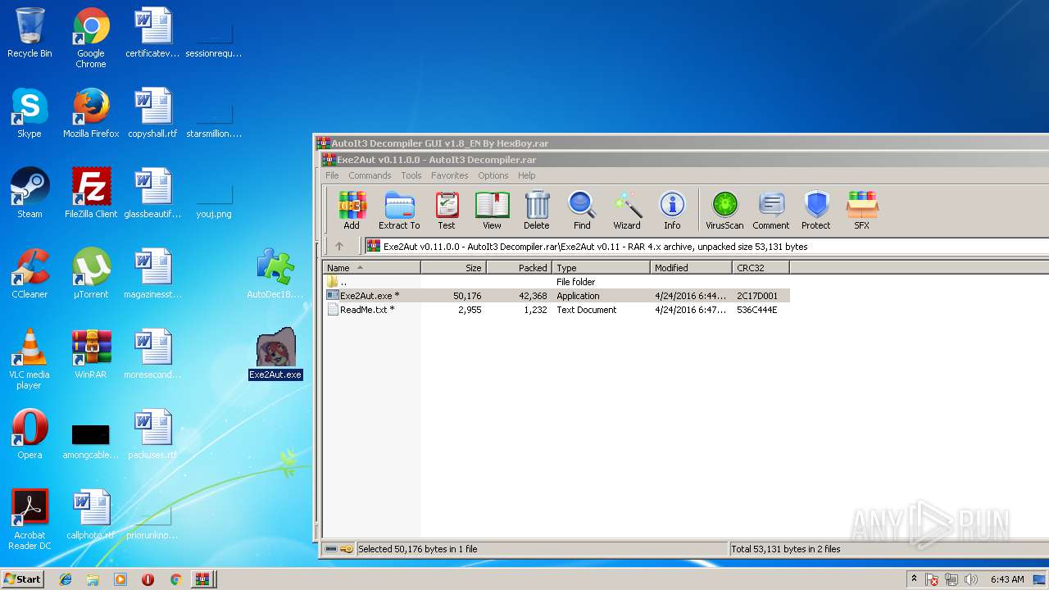The image size is (1049, 590).
Task: Open the Windows Start menu
Action: tap(22, 579)
